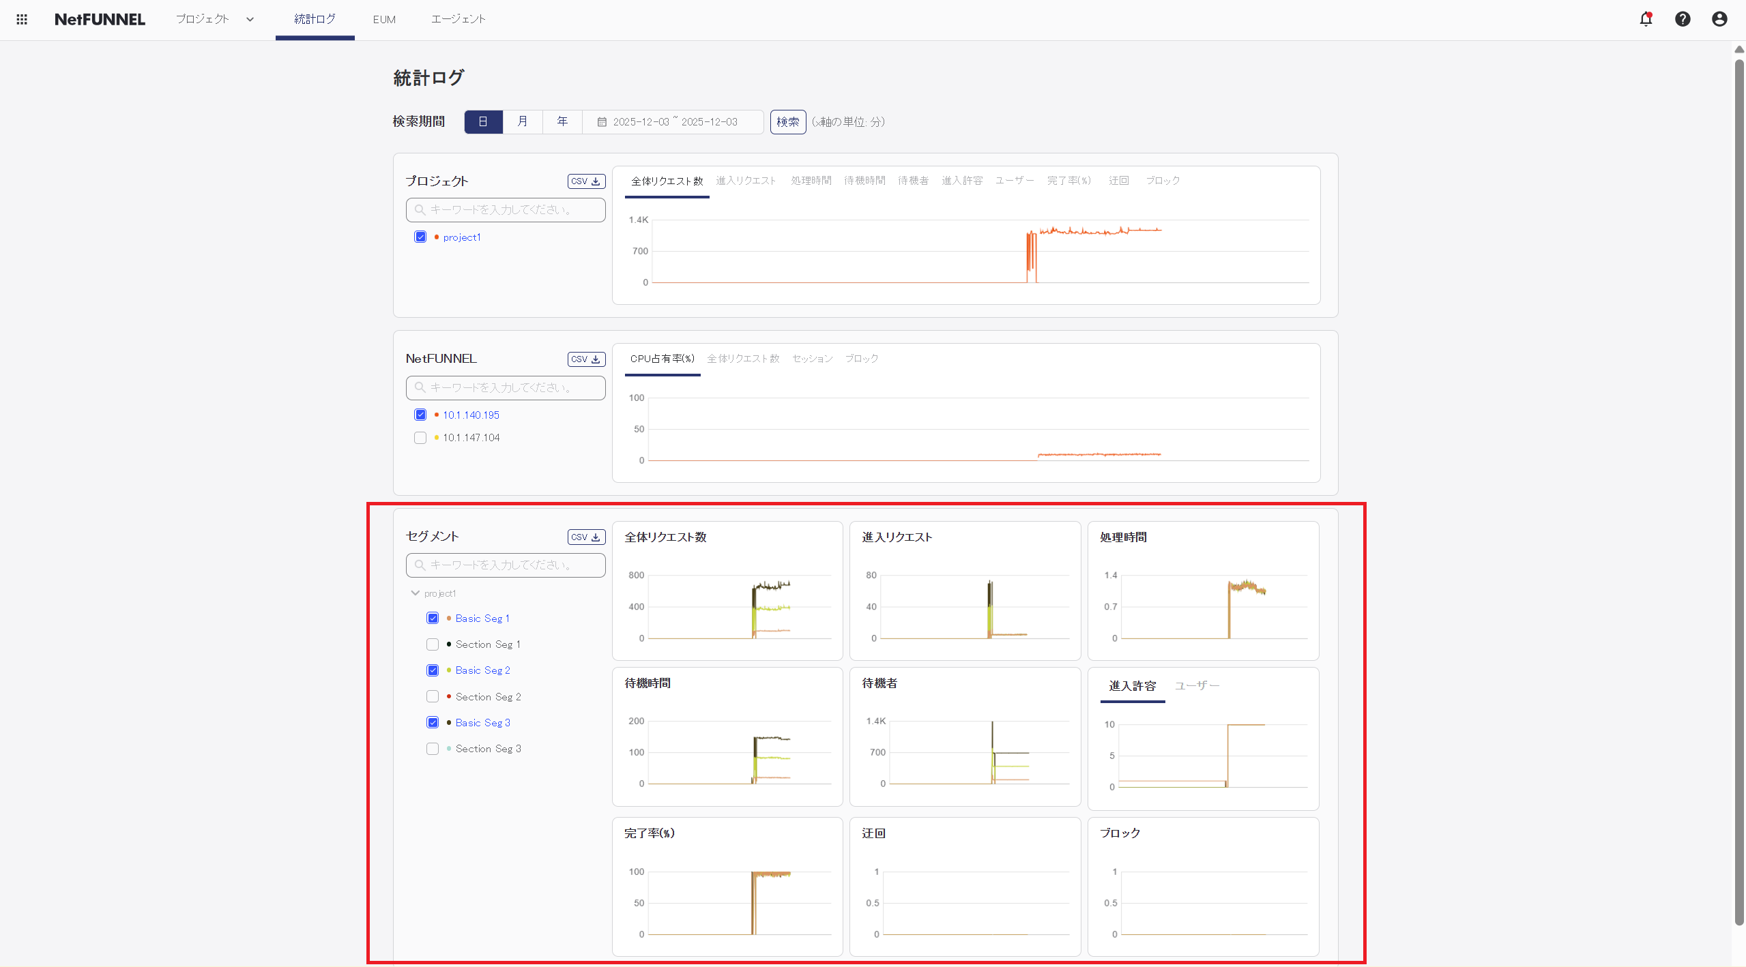This screenshot has height=967, width=1746.
Task: Download CSV for the セグメント panel
Action: [585, 537]
